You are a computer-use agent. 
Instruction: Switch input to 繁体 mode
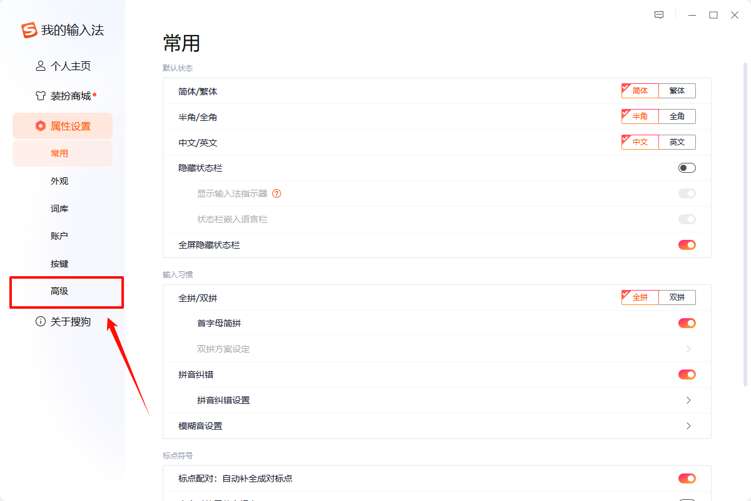coord(677,90)
